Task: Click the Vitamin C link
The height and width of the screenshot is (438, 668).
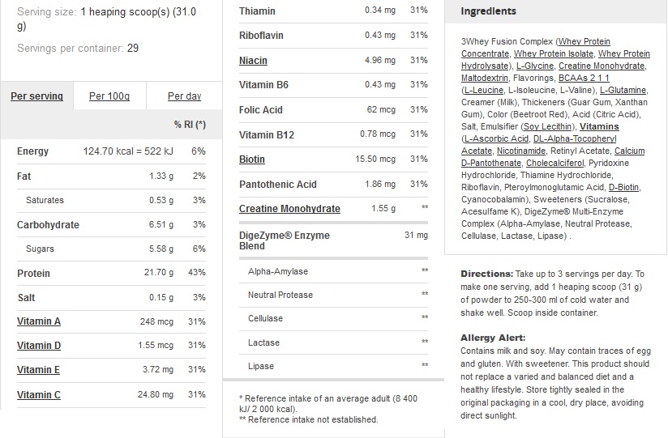Action: (x=39, y=395)
